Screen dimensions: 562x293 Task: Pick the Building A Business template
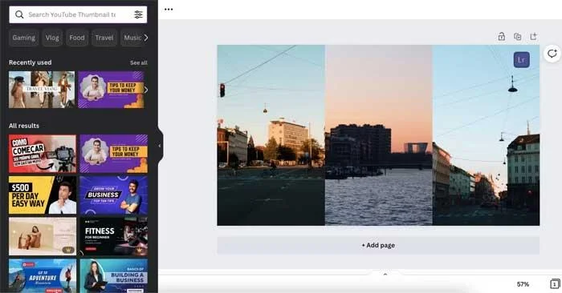(x=114, y=276)
